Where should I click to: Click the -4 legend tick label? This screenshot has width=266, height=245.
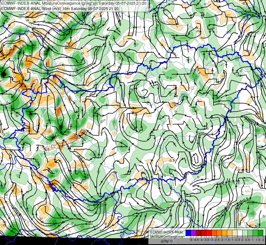point(201,240)
